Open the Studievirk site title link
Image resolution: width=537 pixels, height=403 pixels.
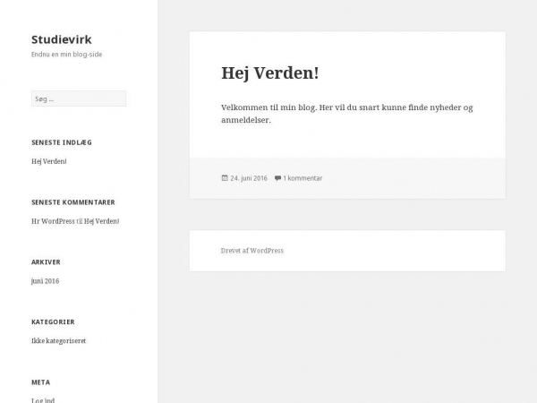click(x=62, y=39)
